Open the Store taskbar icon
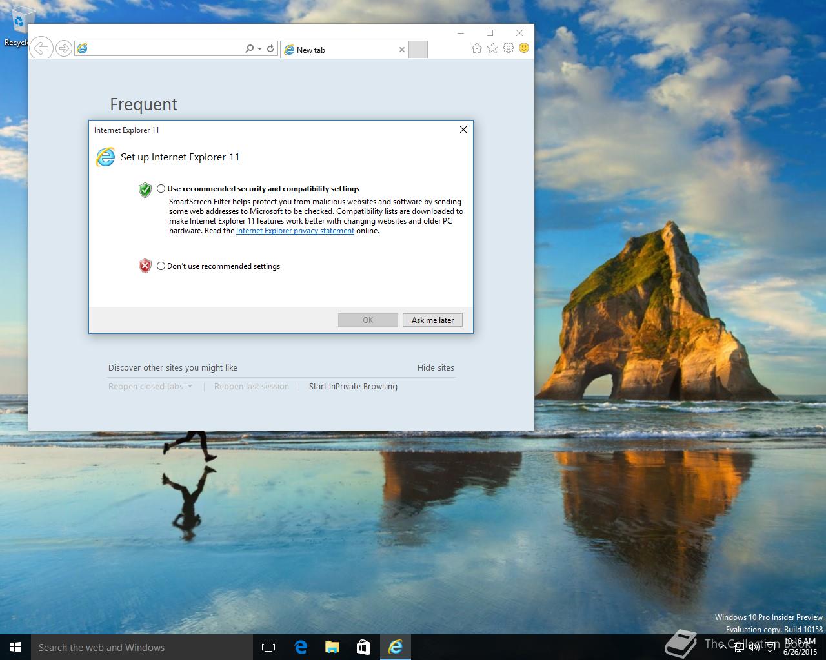The width and height of the screenshot is (826, 660). [363, 647]
